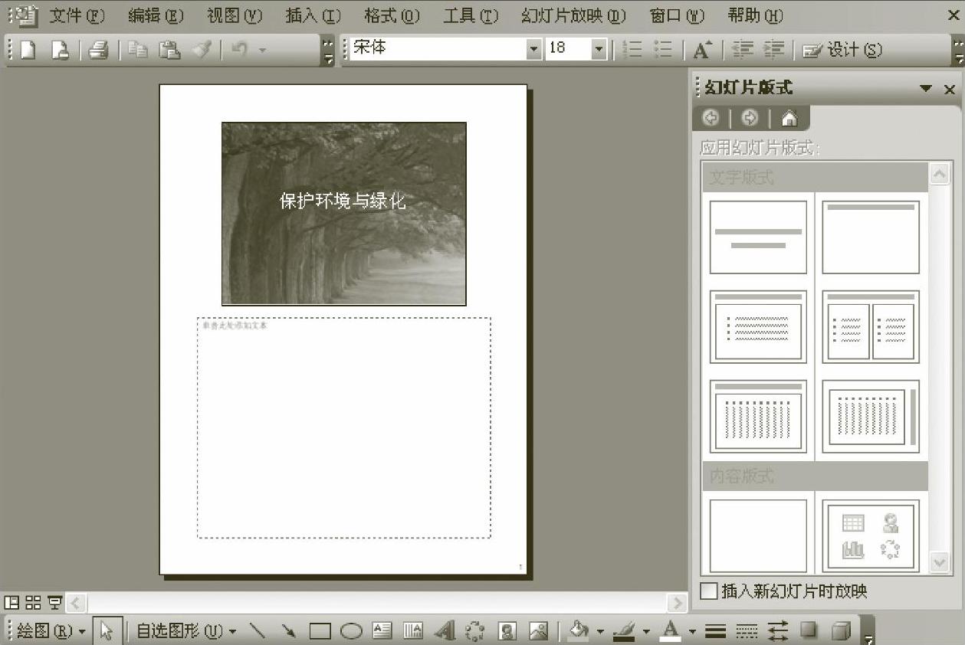965x645 pixels.
Task: Insert Picture from file icon
Action: point(539,631)
